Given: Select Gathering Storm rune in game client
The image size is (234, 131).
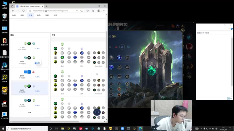Looking at the screenshot, I should click(x=127, y=77).
